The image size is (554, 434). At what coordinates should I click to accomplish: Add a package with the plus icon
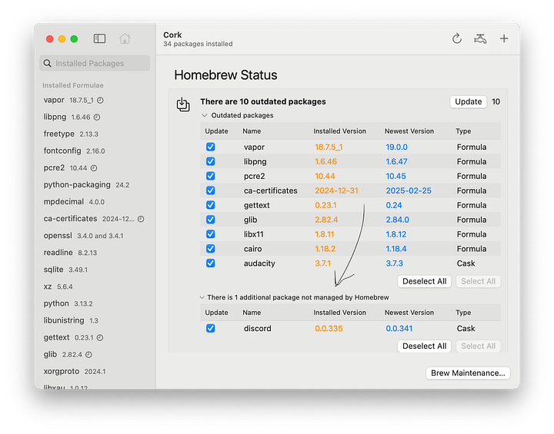[504, 38]
